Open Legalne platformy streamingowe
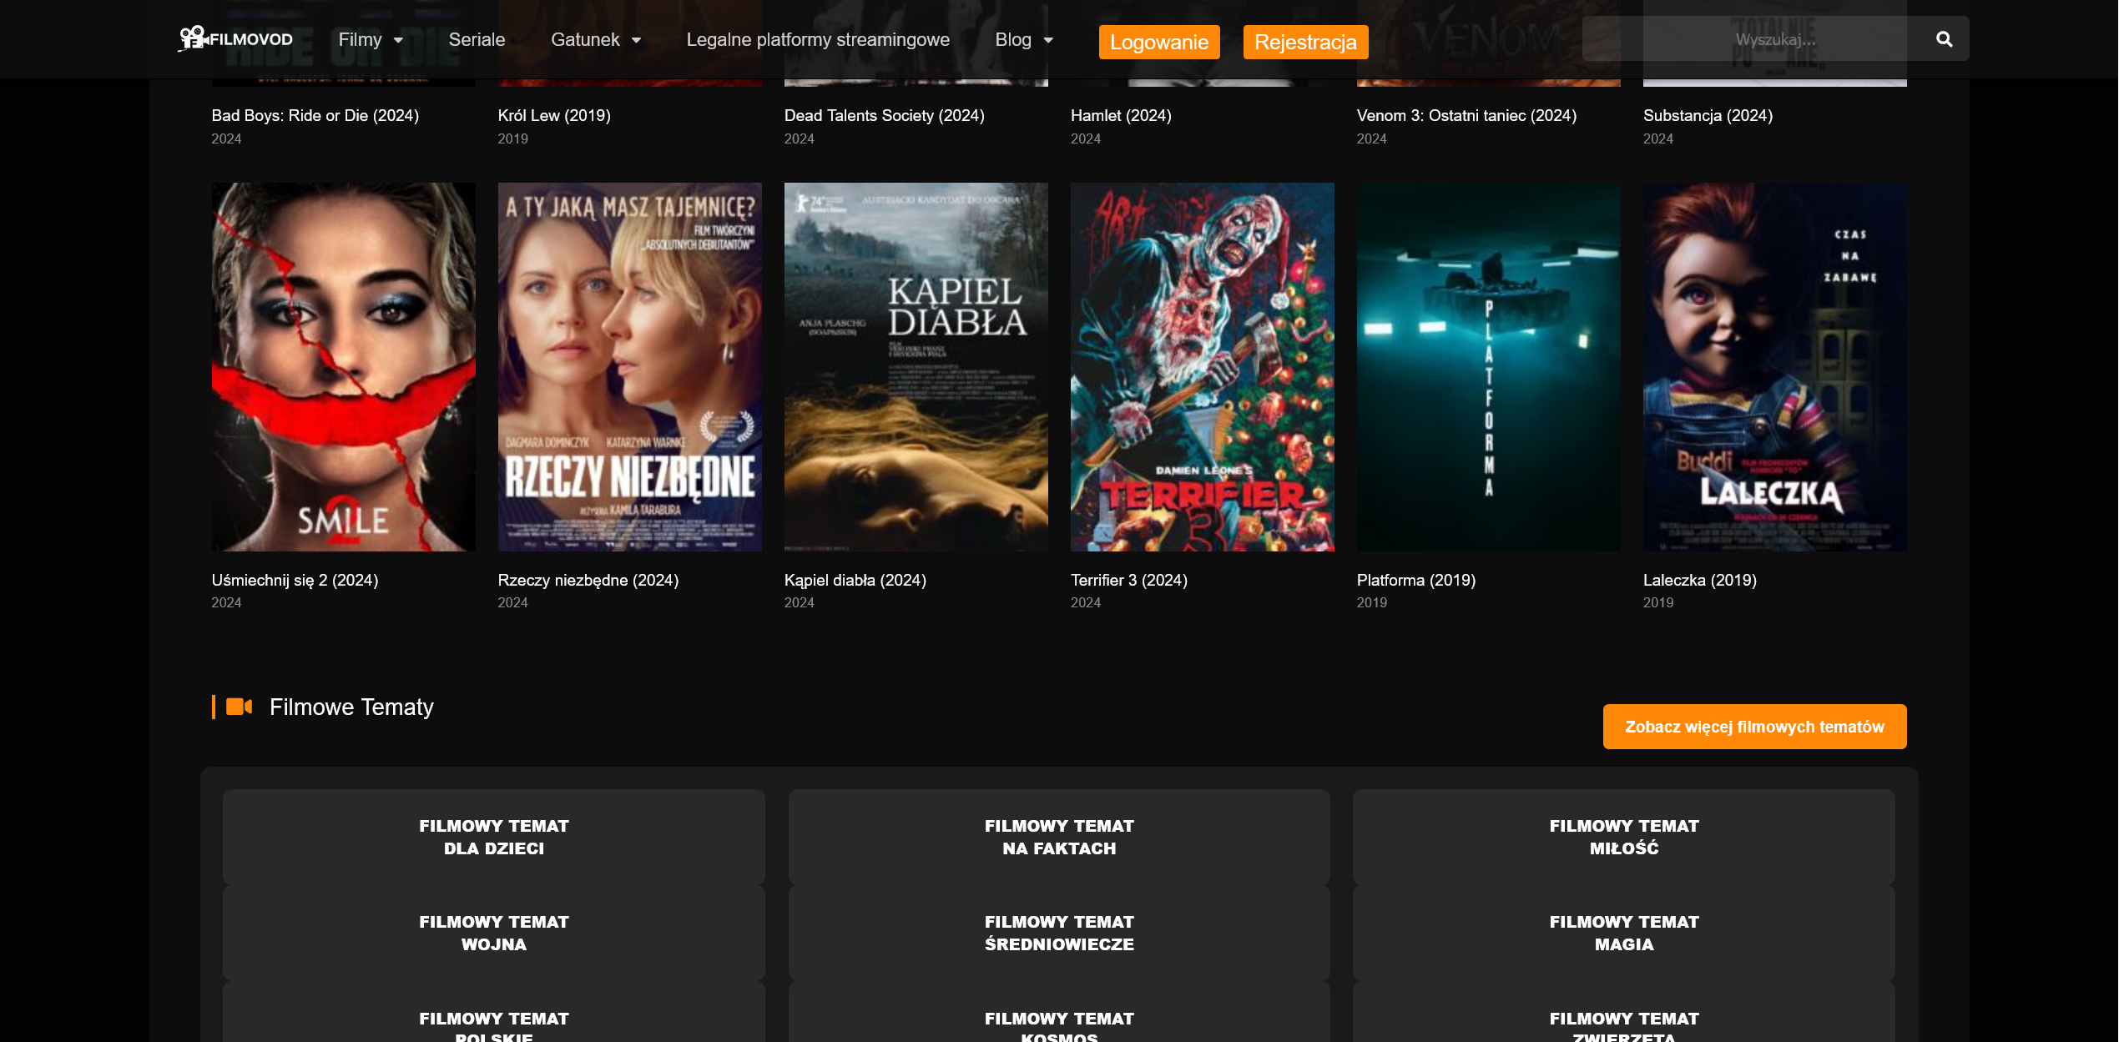 818,39
